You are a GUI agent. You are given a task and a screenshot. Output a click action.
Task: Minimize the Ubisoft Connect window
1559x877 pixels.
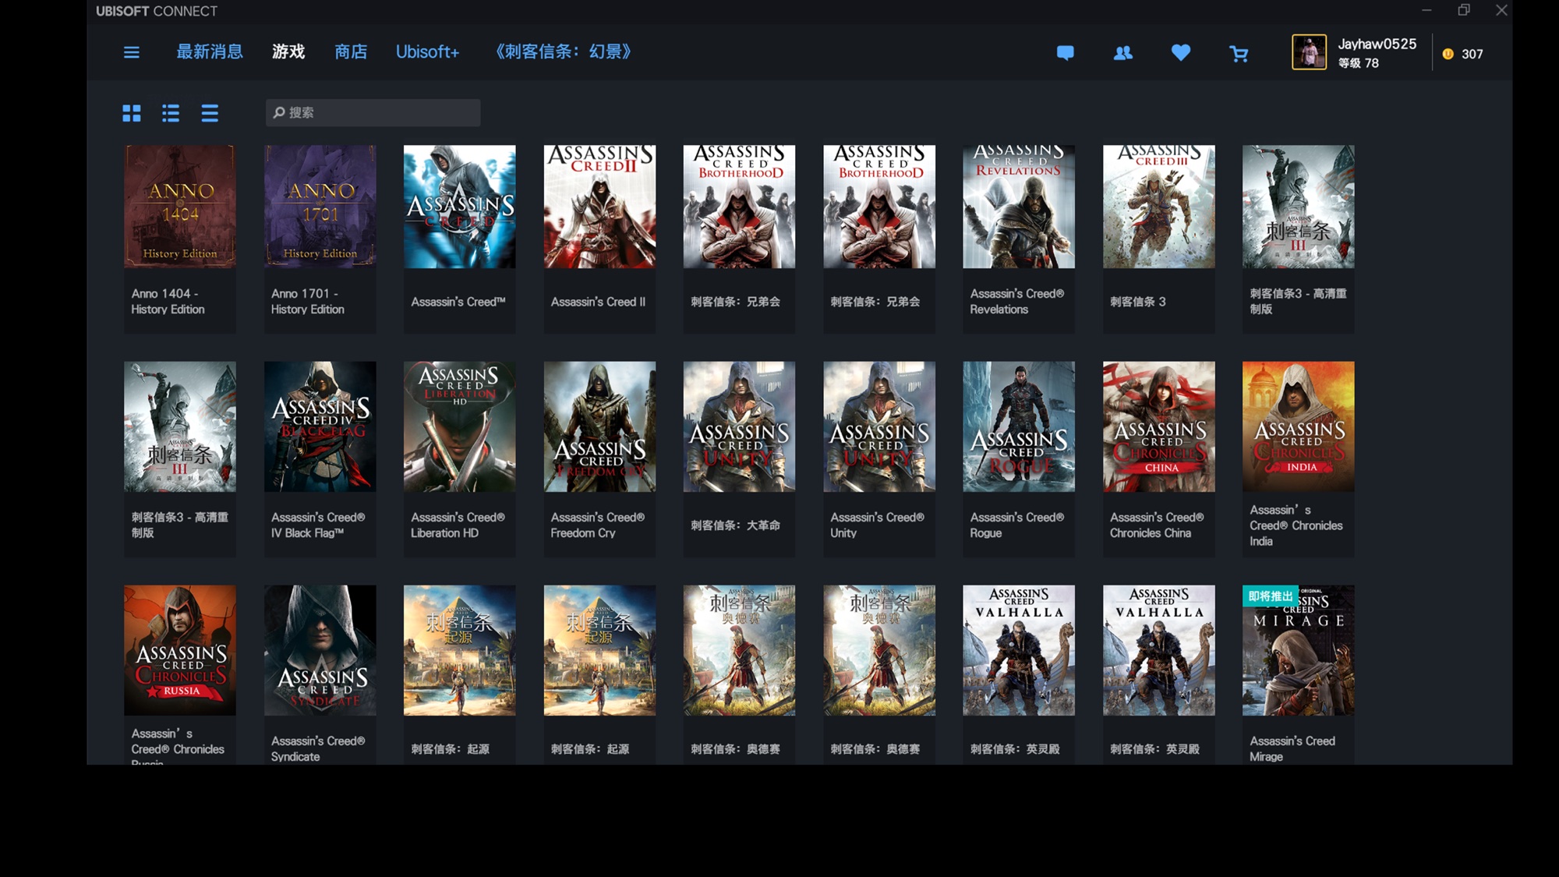tap(1426, 10)
